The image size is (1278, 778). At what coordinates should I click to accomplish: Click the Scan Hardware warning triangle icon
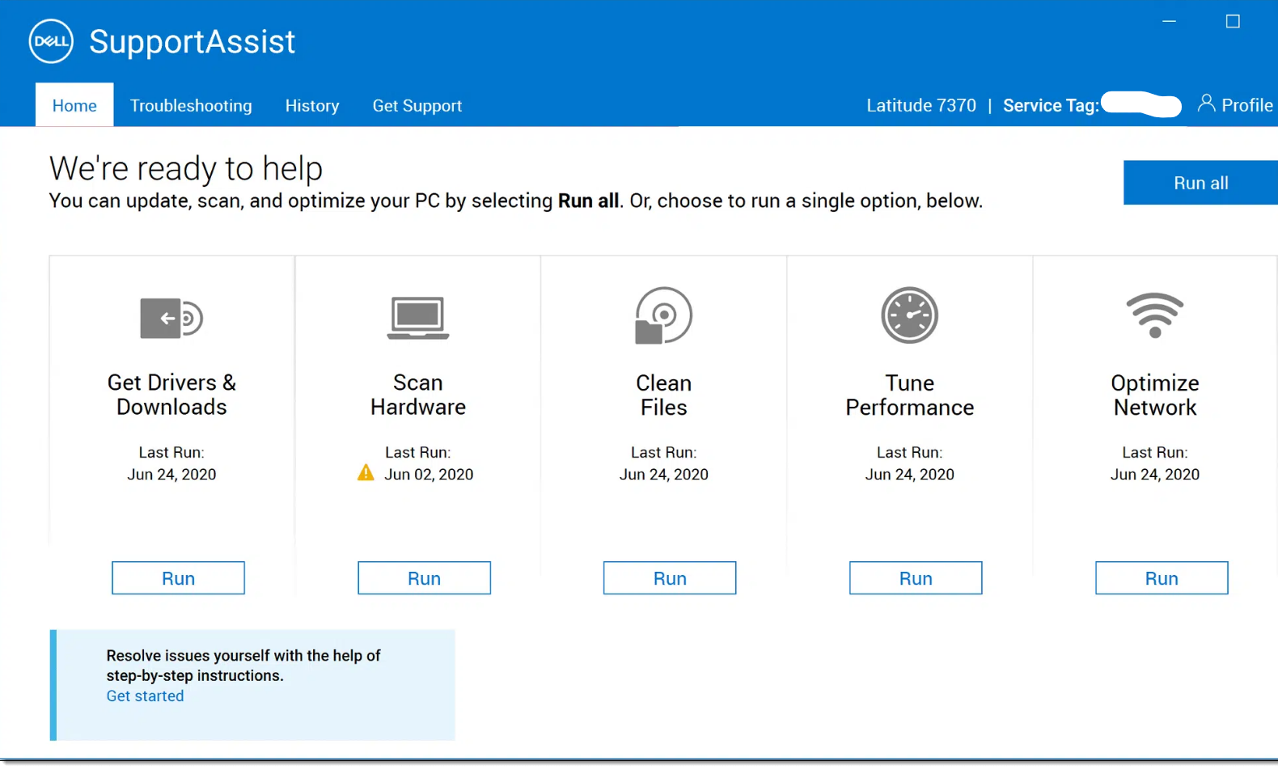point(366,472)
